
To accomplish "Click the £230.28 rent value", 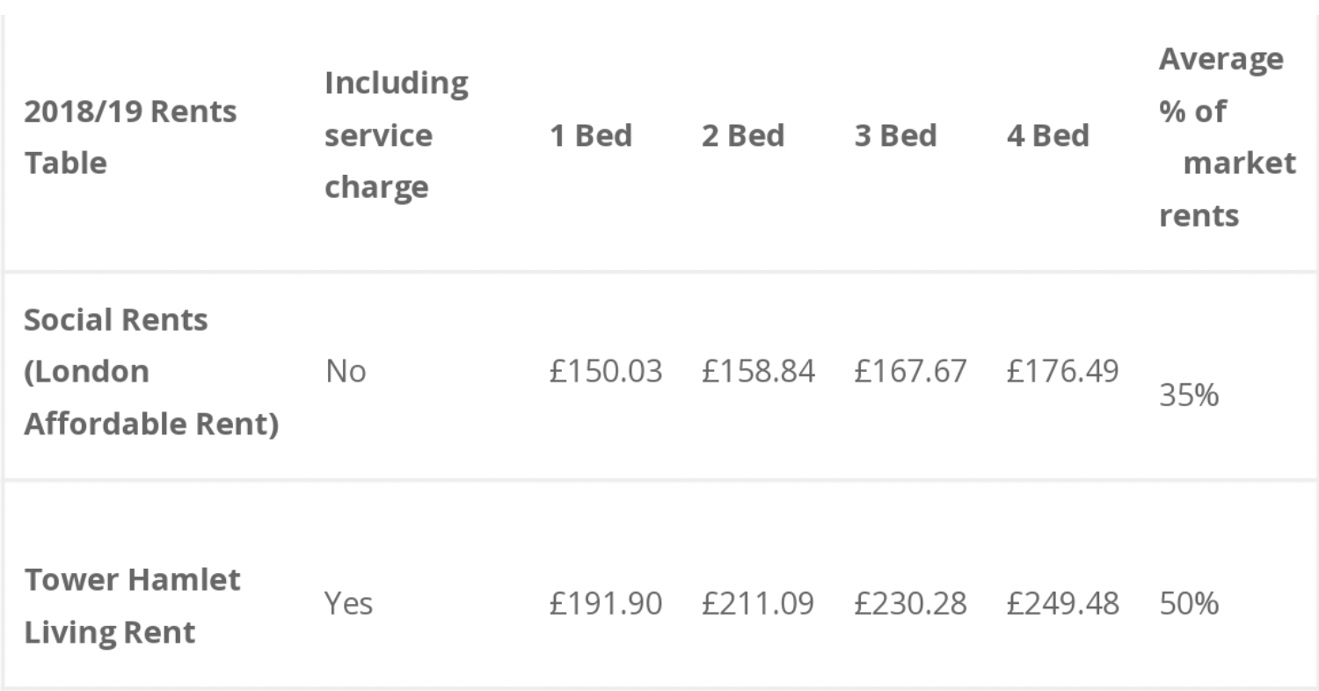I will coord(910,604).
